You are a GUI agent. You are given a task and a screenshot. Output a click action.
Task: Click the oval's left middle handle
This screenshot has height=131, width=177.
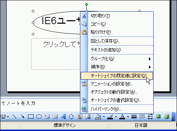[x=33, y=23]
